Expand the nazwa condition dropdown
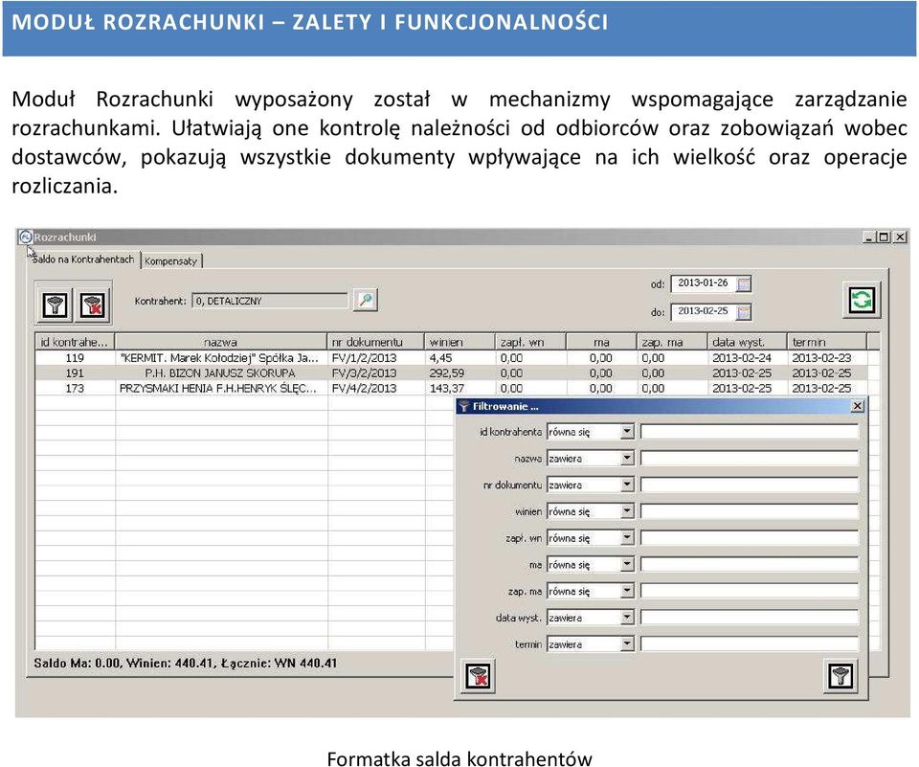 pyautogui.click(x=627, y=458)
